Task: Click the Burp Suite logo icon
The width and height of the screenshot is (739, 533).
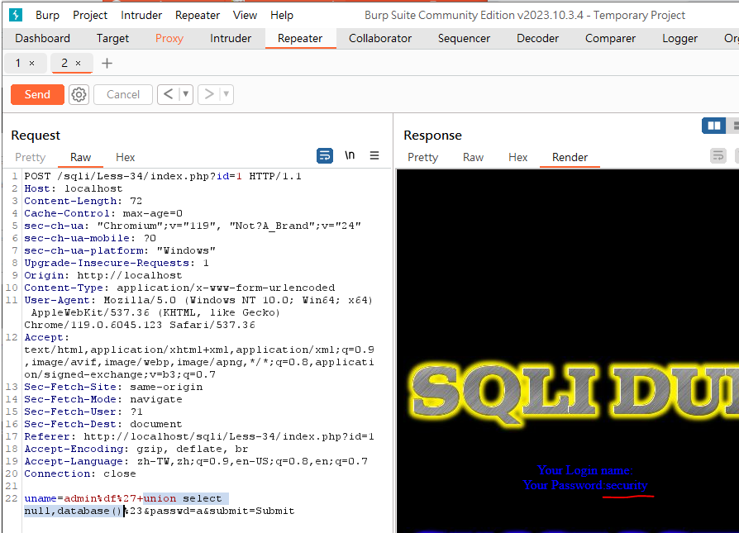Action: 16,15
